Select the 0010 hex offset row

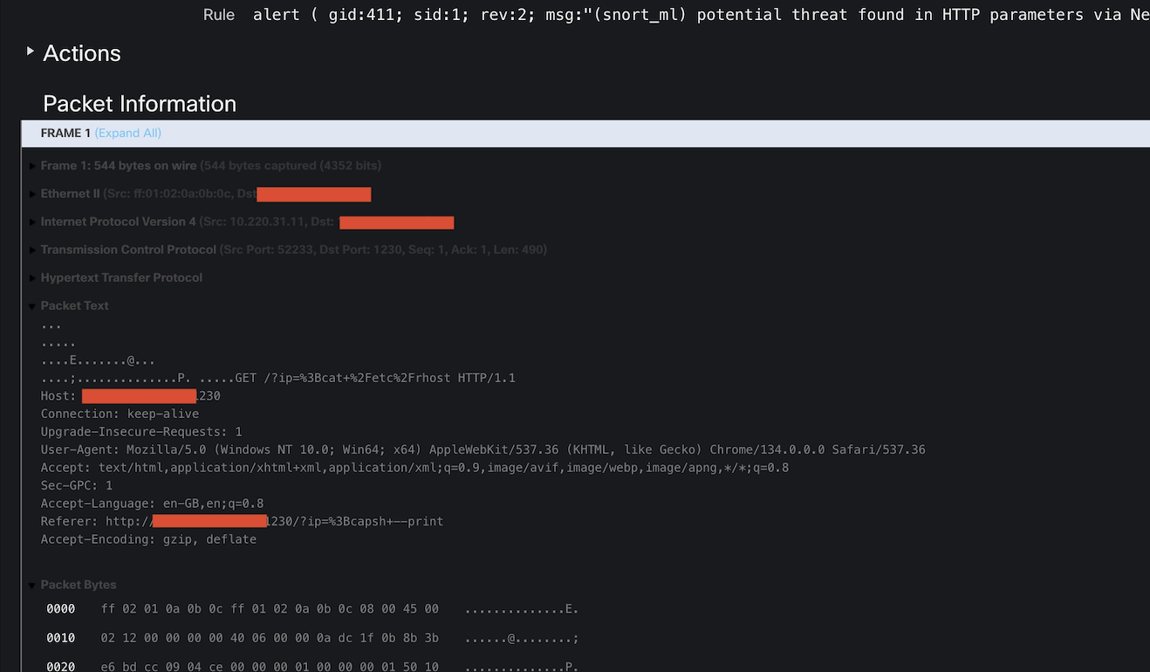click(x=312, y=638)
